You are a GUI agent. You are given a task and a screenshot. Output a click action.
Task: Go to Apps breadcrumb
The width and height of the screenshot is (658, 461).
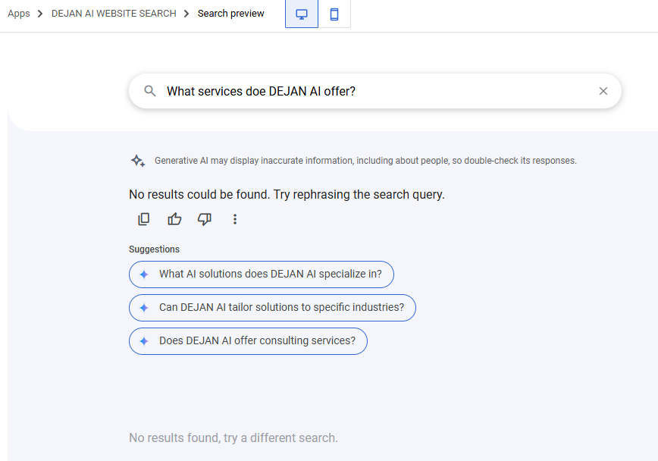tap(19, 14)
